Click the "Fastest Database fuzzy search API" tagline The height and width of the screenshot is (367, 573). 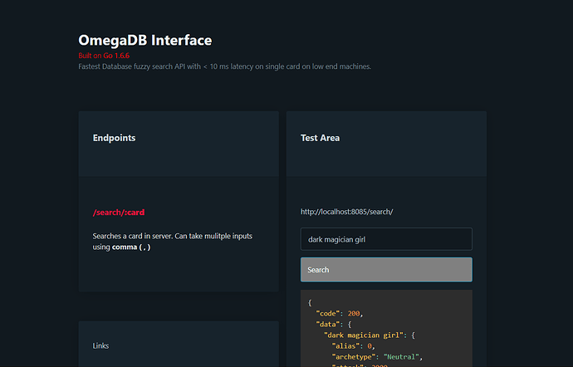click(225, 66)
